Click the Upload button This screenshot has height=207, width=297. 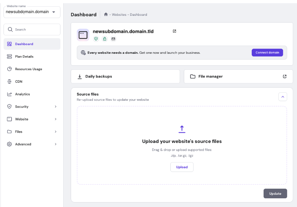(182, 167)
